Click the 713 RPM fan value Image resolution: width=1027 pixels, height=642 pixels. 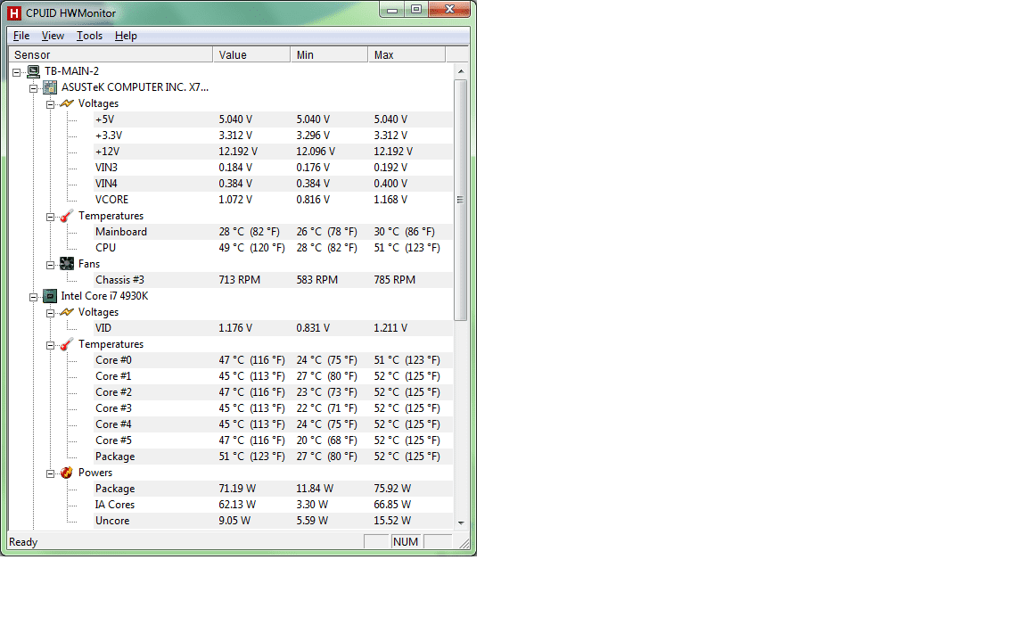239,280
